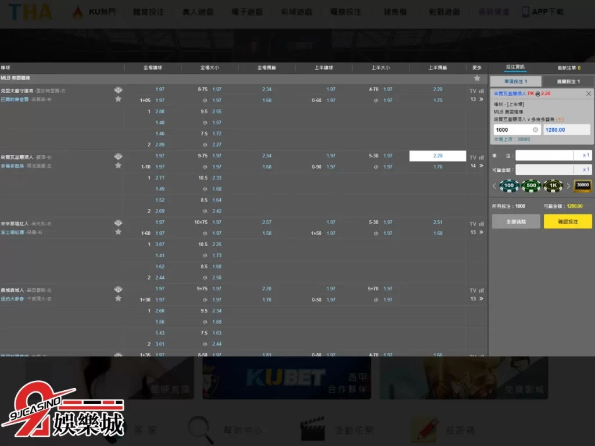Screen dimensions: 595x446
Task: Select the 500 betting chip
Action: [531, 186]
